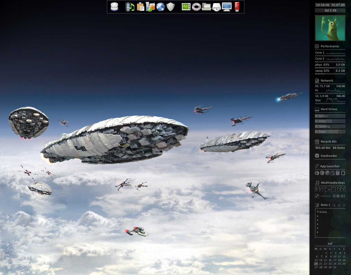Open the media player window icon

pyautogui.click(x=317, y=196)
